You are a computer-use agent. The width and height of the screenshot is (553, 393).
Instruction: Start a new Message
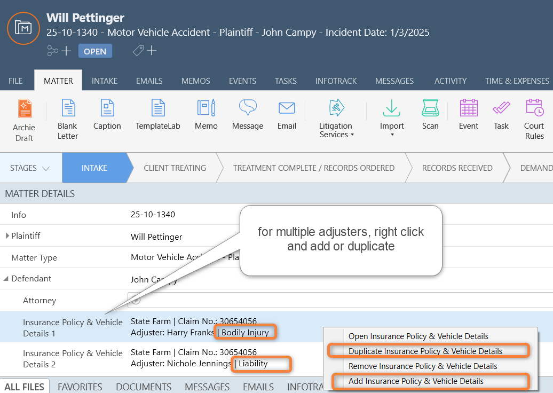(x=247, y=114)
